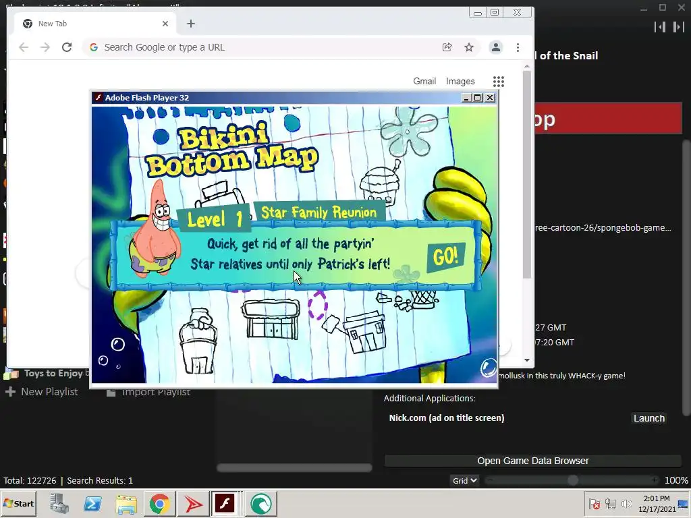Open the Chrome profile avatar
The height and width of the screenshot is (518, 691).
[496, 47]
